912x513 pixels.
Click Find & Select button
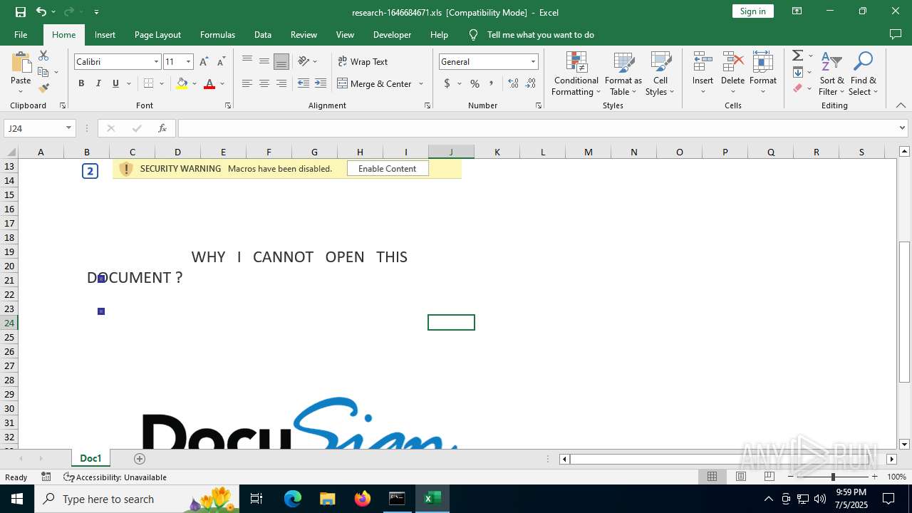point(864,73)
